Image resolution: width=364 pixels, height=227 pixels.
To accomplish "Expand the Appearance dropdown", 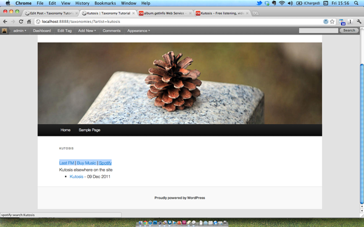I will pyautogui.click(x=138, y=31).
